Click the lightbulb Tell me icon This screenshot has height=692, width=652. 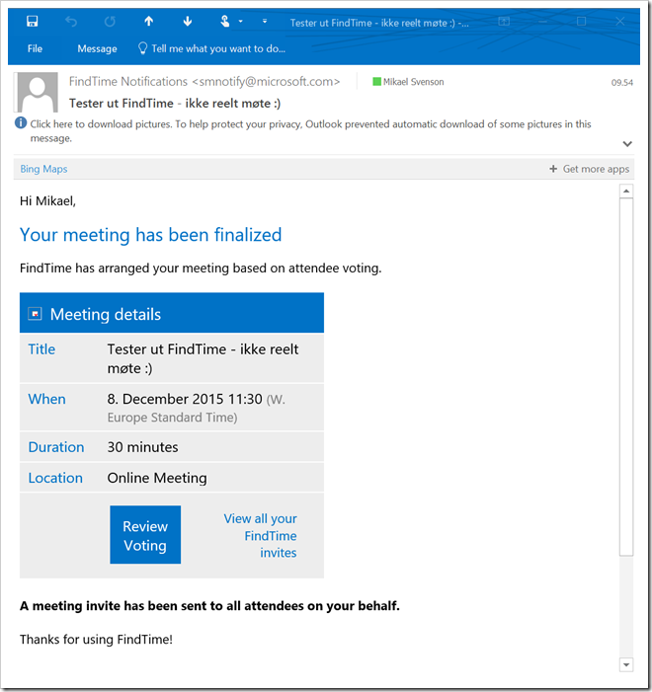(x=142, y=48)
